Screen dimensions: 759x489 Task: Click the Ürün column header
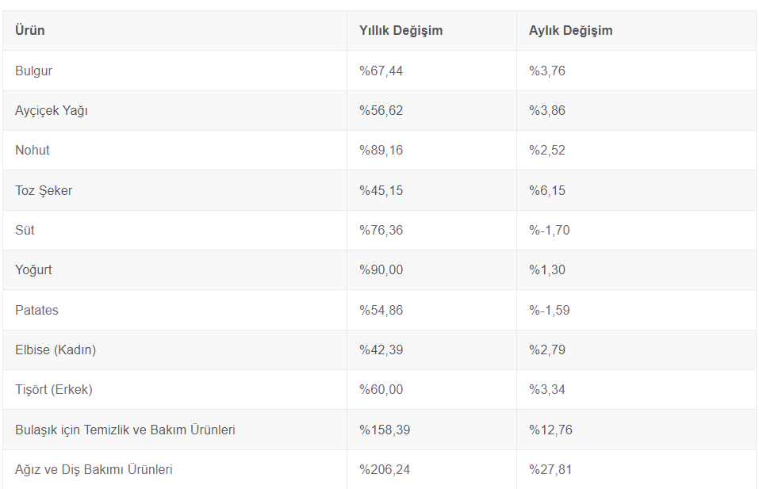click(30, 31)
